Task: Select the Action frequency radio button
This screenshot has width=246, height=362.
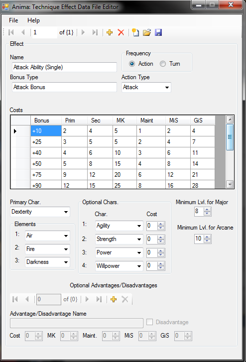Action: pos(132,64)
